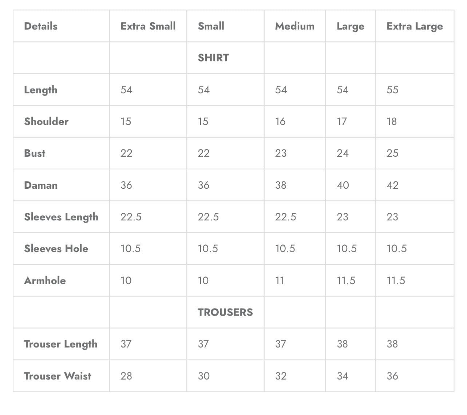The image size is (467, 415).
Task: Select Large shoulder value 17
Action: tap(342, 121)
